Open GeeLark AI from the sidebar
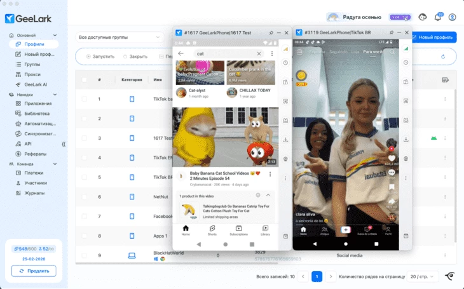 click(31, 84)
